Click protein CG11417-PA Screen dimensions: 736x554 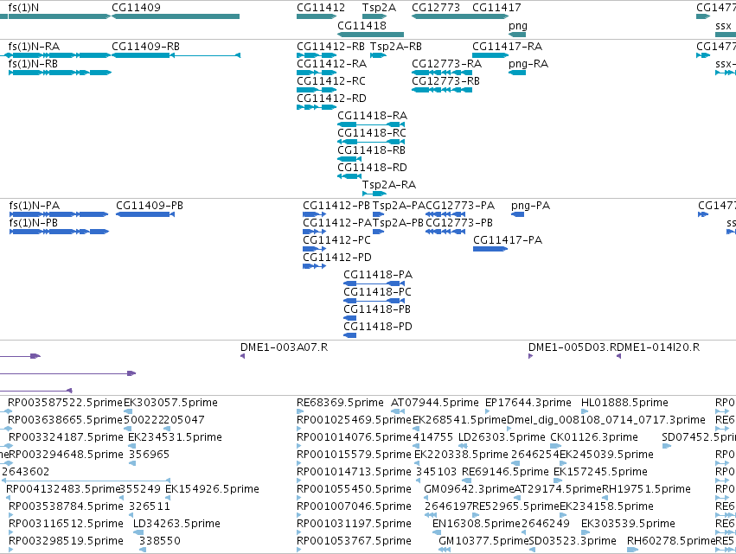coord(508,240)
